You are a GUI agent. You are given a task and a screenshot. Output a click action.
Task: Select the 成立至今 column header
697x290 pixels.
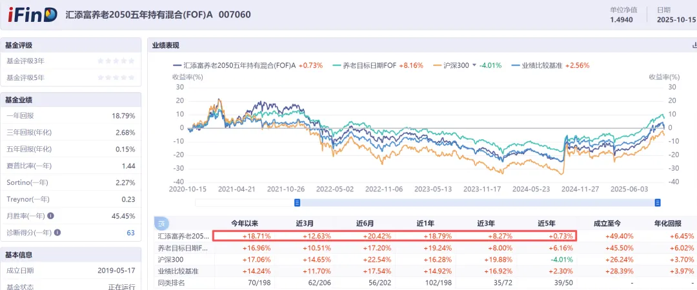(607, 224)
